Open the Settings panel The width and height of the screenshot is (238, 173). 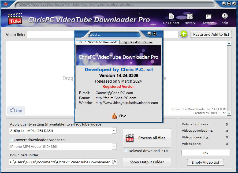click(x=209, y=19)
